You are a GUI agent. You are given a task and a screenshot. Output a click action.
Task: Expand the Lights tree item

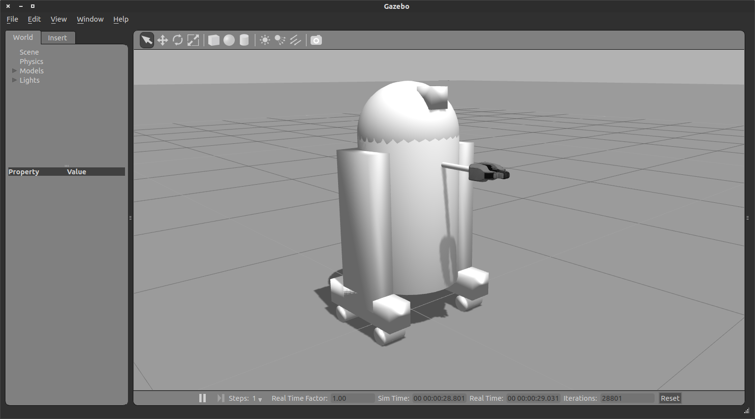click(15, 80)
